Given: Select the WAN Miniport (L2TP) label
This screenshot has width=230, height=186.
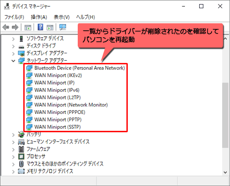Looking at the screenshot, I should [x=57, y=97].
